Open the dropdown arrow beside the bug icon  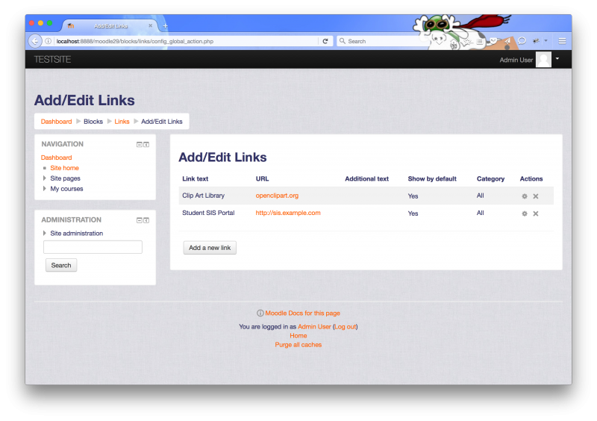tap(546, 41)
